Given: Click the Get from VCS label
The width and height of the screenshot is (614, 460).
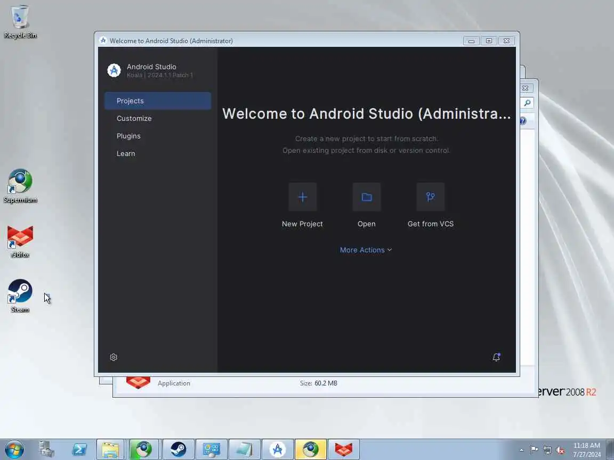Looking at the screenshot, I should (431, 224).
